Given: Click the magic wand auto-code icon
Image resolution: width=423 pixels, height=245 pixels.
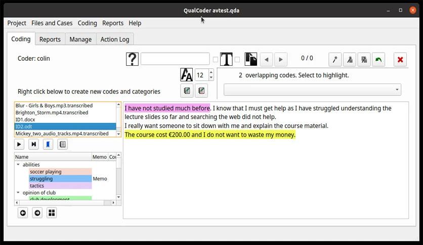Looking at the screenshot, I should 335,59.
